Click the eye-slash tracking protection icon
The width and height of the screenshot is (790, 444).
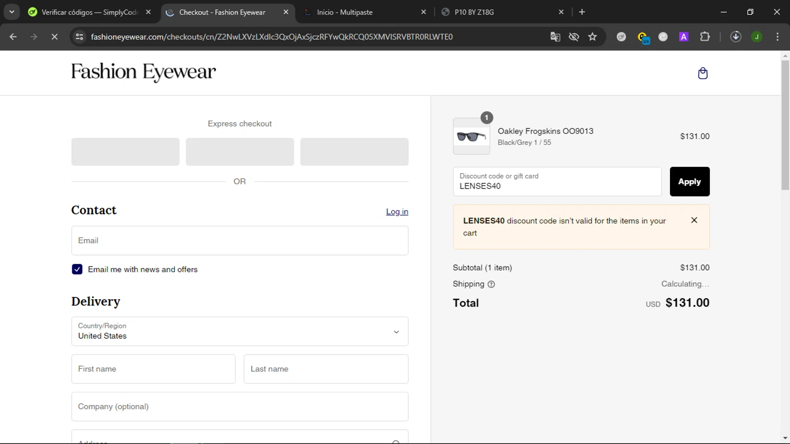coord(574,37)
